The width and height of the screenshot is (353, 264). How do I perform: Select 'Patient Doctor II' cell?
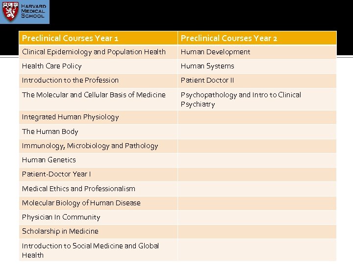tap(257, 81)
